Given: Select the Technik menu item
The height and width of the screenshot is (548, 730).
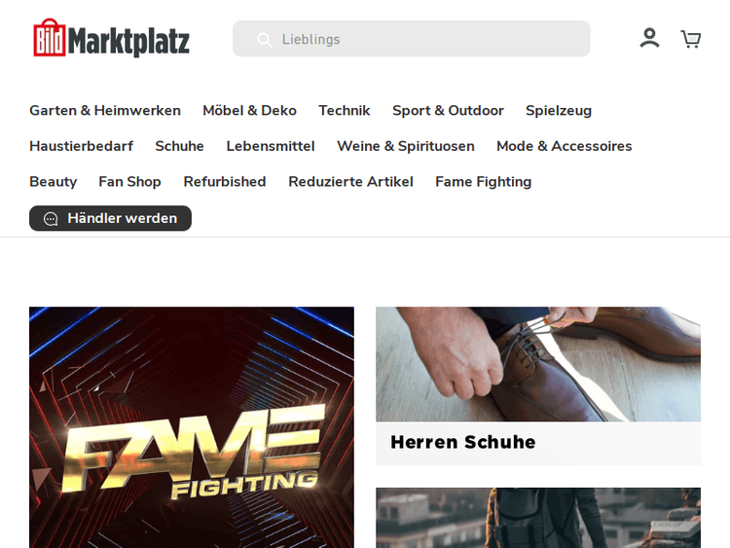Looking at the screenshot, I should (x=344, y=111).
